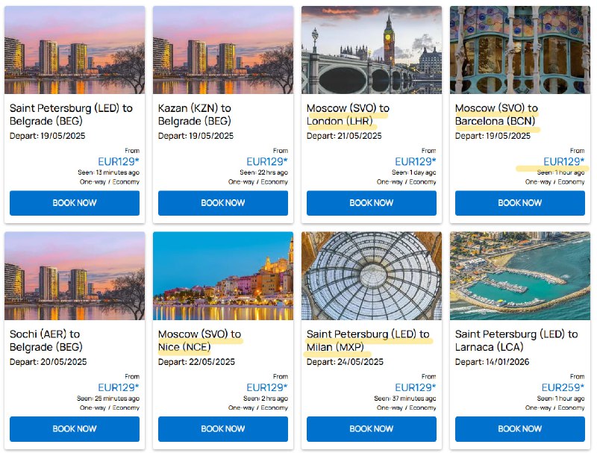Viewport: 597px width, 453px height.
Task: Book the Saint Petersburg to Larnaca flight
Action: [520, 429]
